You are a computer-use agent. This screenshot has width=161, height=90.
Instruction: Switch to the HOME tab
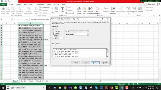pos(11,4)
